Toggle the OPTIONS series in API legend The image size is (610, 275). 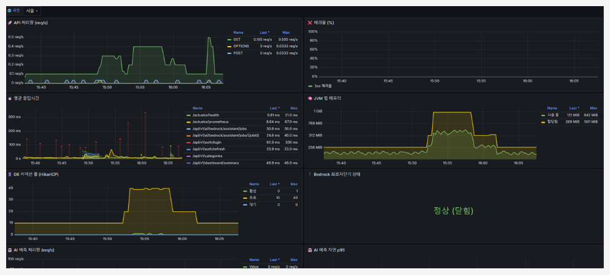tap(241, 46)
